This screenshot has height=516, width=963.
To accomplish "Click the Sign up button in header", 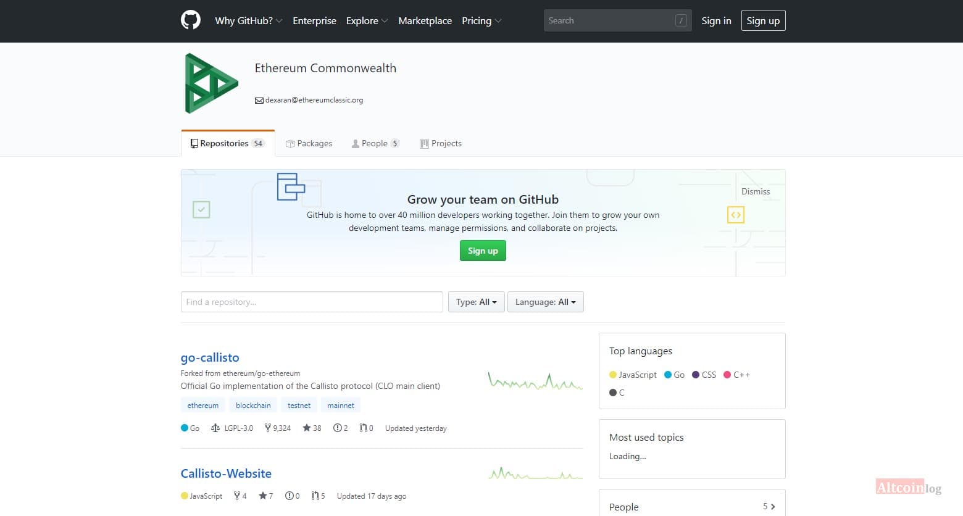I will pos(763,20).
